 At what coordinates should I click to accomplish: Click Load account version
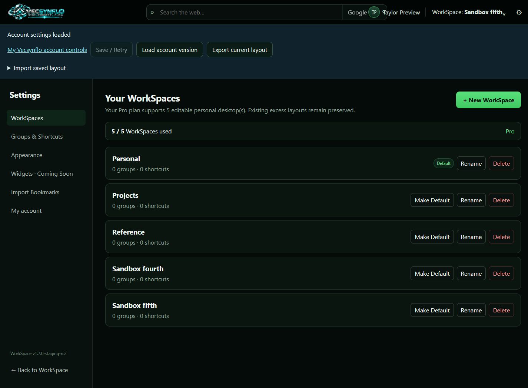point(170,50)
